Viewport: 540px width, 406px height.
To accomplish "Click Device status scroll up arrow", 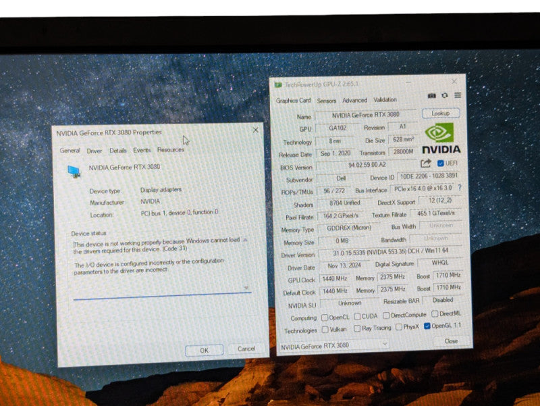I will [x=246, y=240].
